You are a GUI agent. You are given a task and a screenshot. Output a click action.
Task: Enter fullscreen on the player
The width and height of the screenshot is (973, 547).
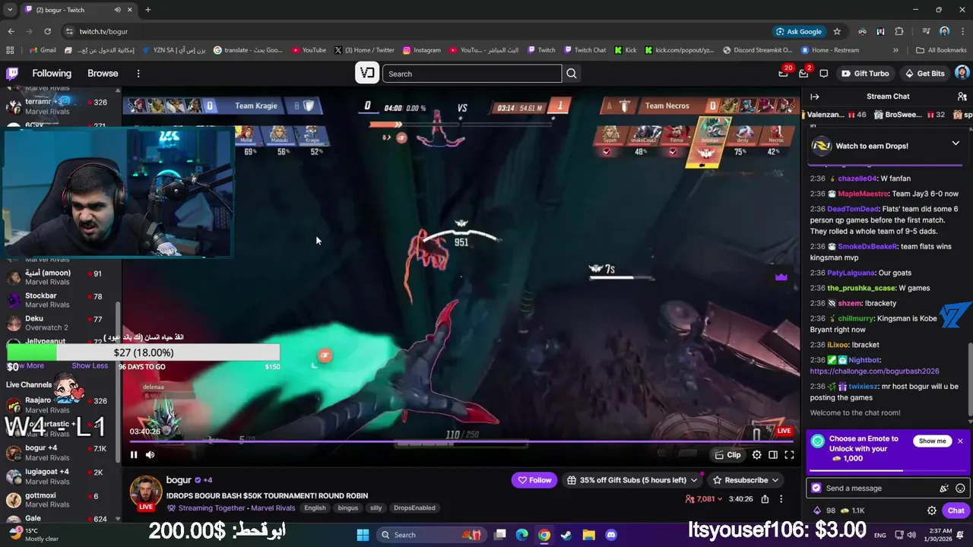pos(789,455)
